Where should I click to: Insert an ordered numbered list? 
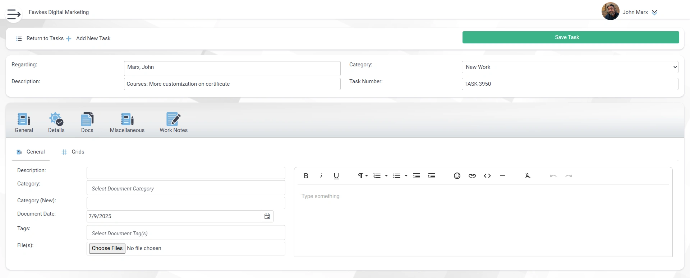point(377,176)
